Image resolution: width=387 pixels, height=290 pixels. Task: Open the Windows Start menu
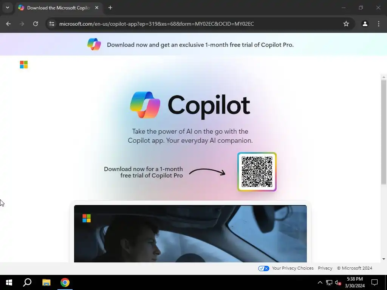[x=9, y=282]
